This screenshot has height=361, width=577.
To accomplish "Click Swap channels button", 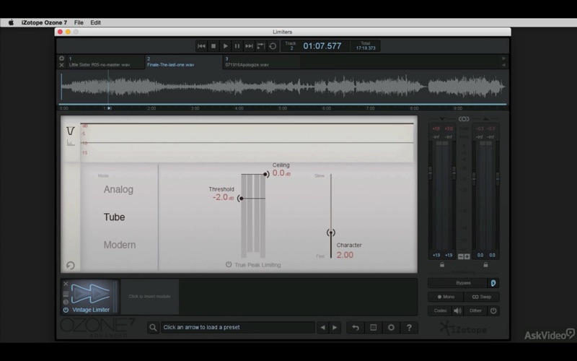I will point(481,297).
